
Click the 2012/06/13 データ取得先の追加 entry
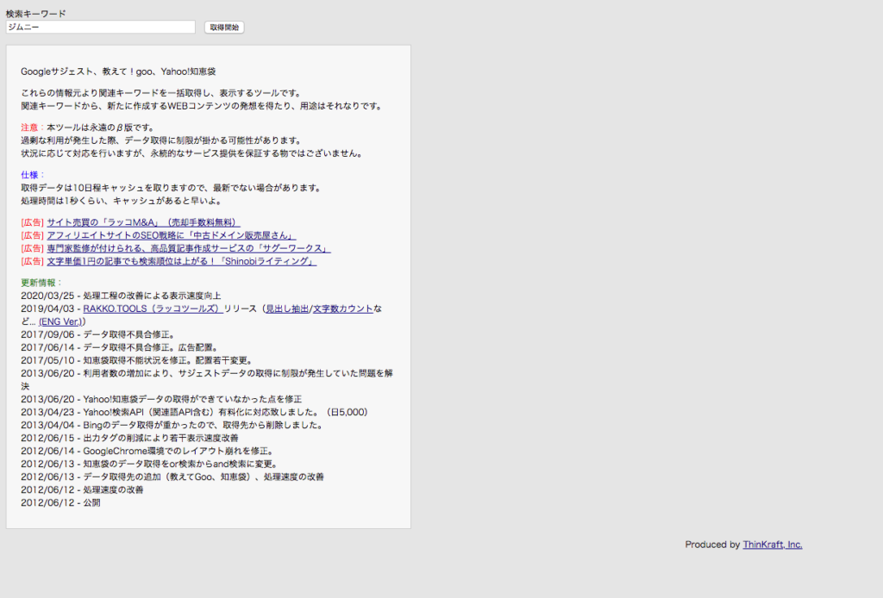[172, 477]
